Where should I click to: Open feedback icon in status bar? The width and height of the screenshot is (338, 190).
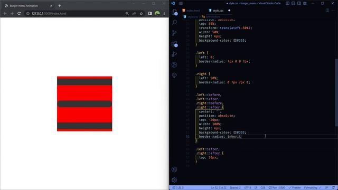coord(327,188)
